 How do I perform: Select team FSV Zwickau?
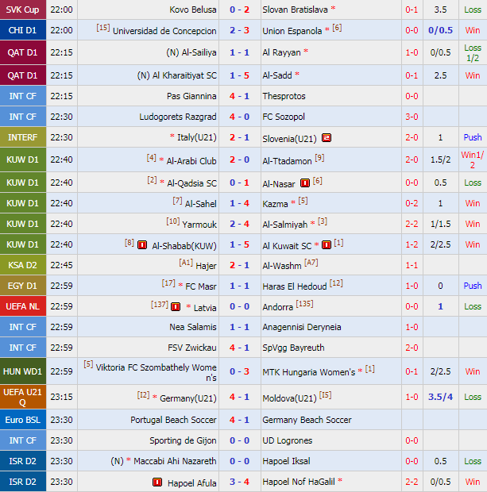pos(192,348)
